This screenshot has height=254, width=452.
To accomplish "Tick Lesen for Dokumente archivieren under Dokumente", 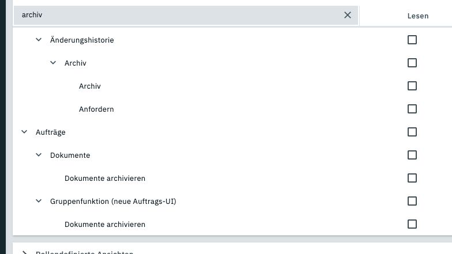I will click(412, 178).
